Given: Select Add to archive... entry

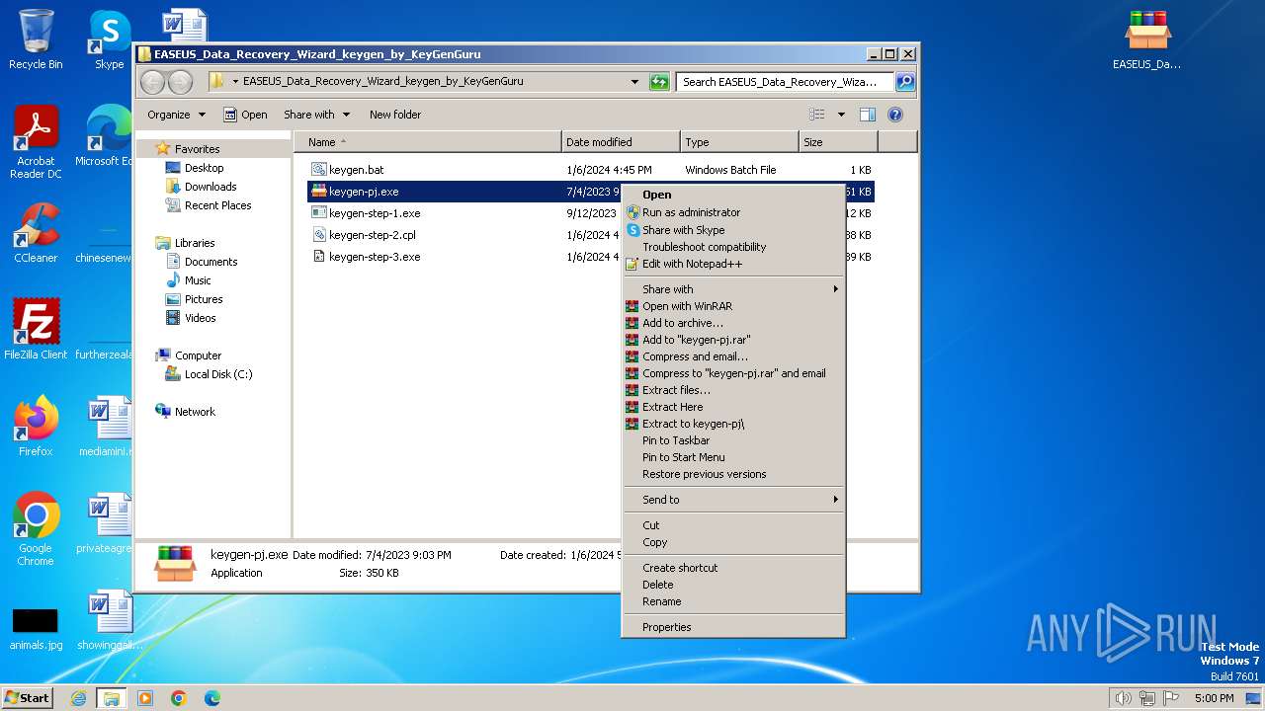Looking at the screenshot, I should pyautogui.click(x=733, y=323).
